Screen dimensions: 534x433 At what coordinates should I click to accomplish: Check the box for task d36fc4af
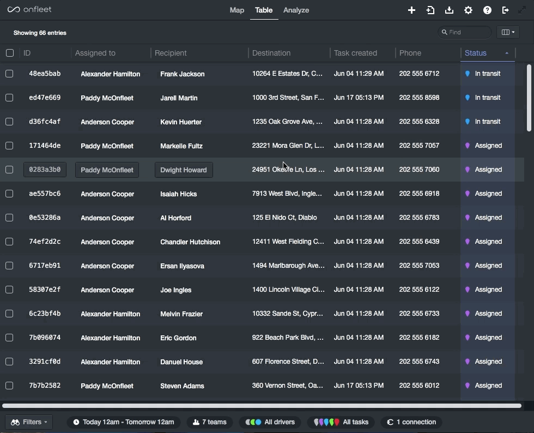pos(10,122)
